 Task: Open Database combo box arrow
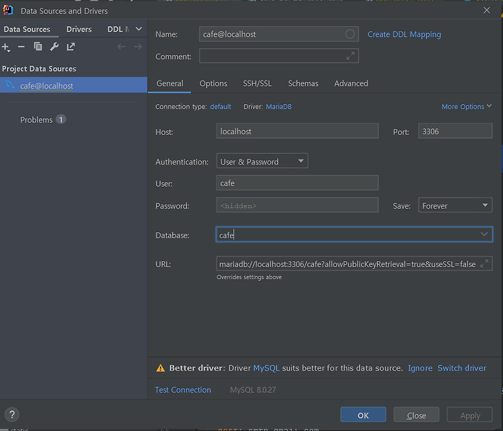tap(484, 234)
